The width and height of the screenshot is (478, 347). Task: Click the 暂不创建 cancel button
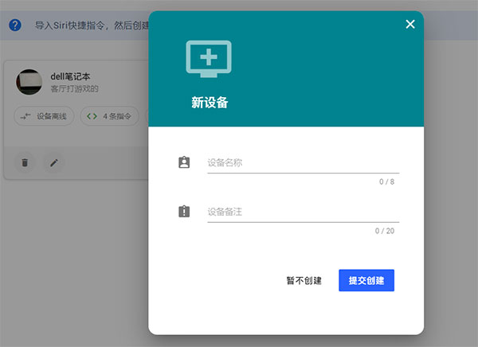(304, 281)
